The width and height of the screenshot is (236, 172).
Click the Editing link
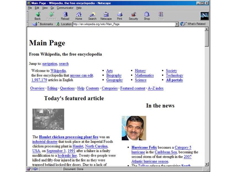pyautogui.click(x=52, y=88)
